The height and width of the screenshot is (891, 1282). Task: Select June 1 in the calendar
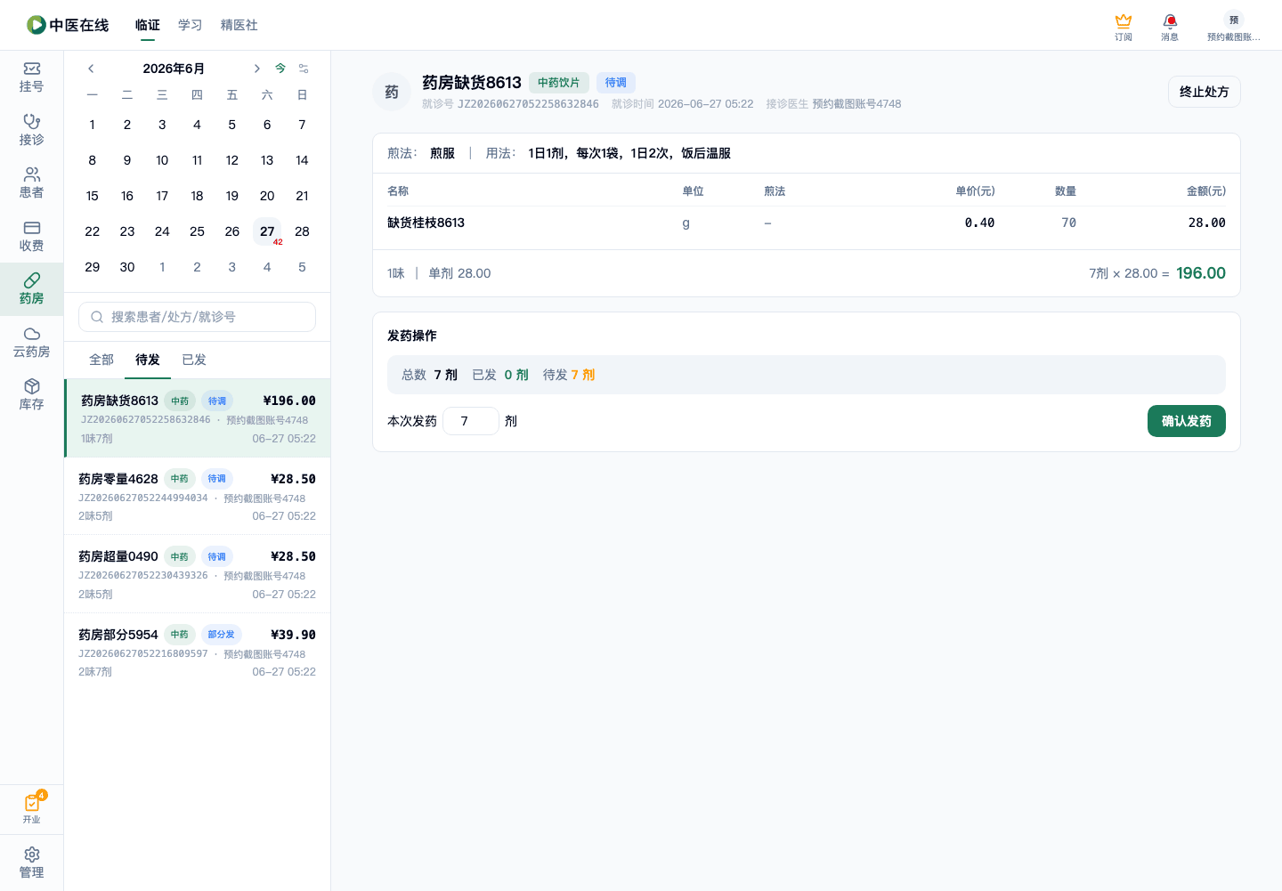tap(93, 125)
